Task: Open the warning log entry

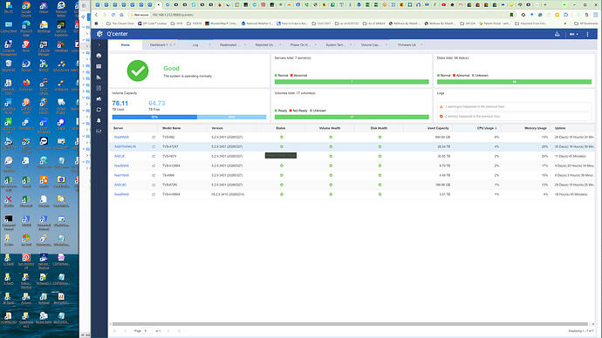Action: tap(515, 106)
